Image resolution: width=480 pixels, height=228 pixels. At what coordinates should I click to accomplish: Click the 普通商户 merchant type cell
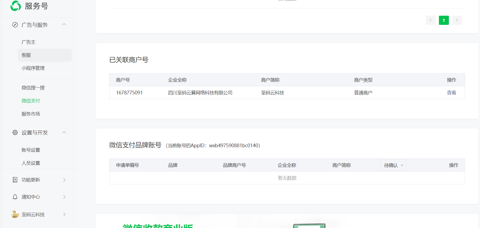[x=363, y=93]
